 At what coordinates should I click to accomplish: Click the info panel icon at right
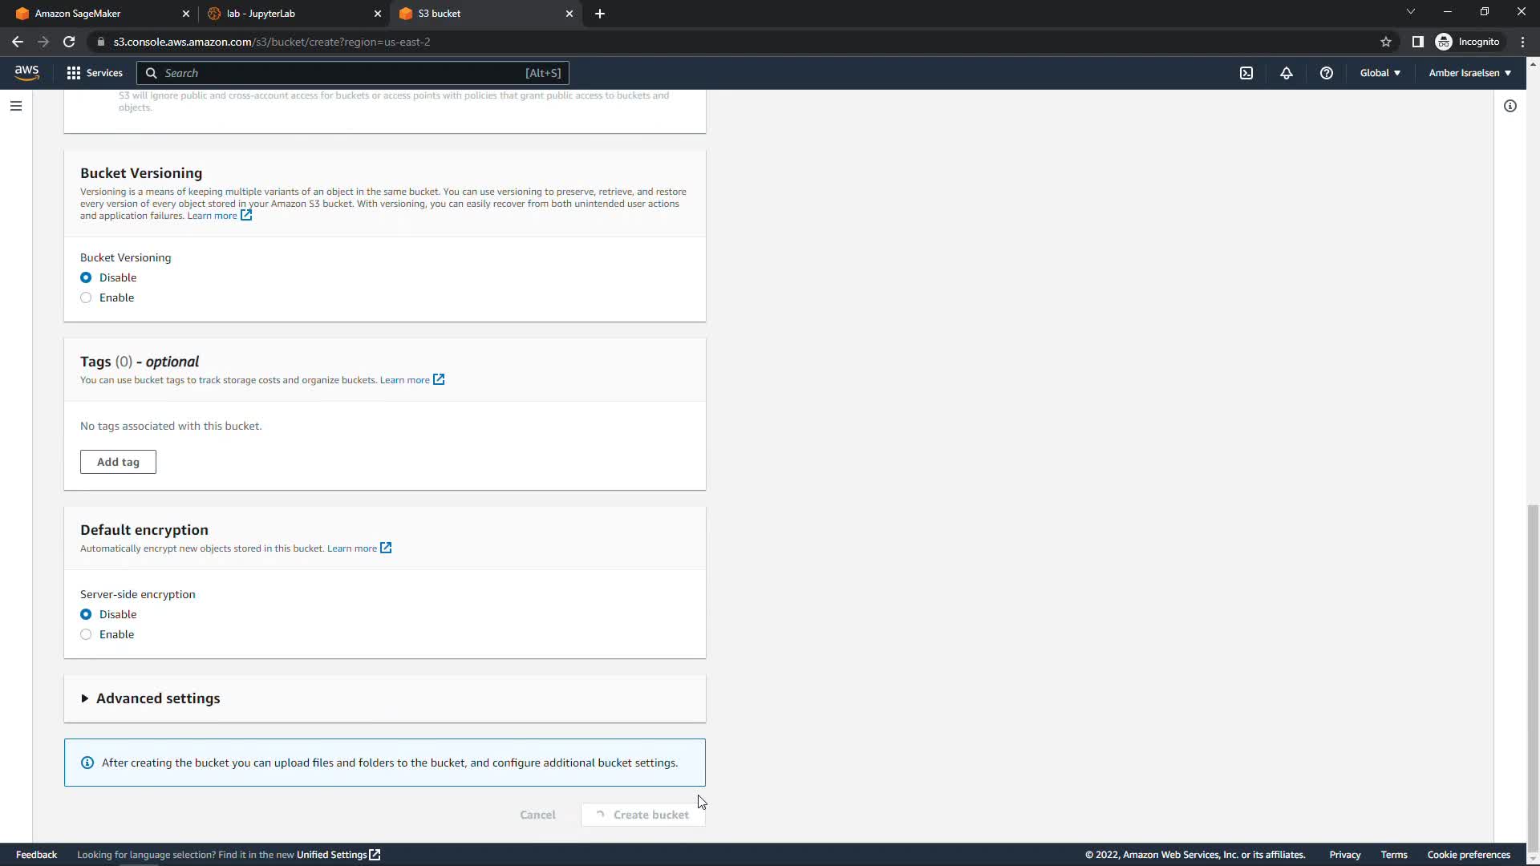click(1510, 106)
